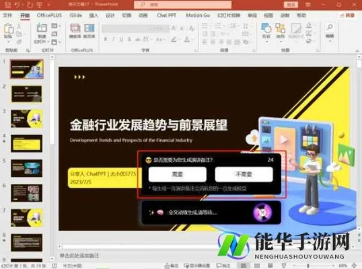Image resolution: width=362 pixels, height=269 pixels.
Task: Open the File menu tab
Action: point(7,15)
